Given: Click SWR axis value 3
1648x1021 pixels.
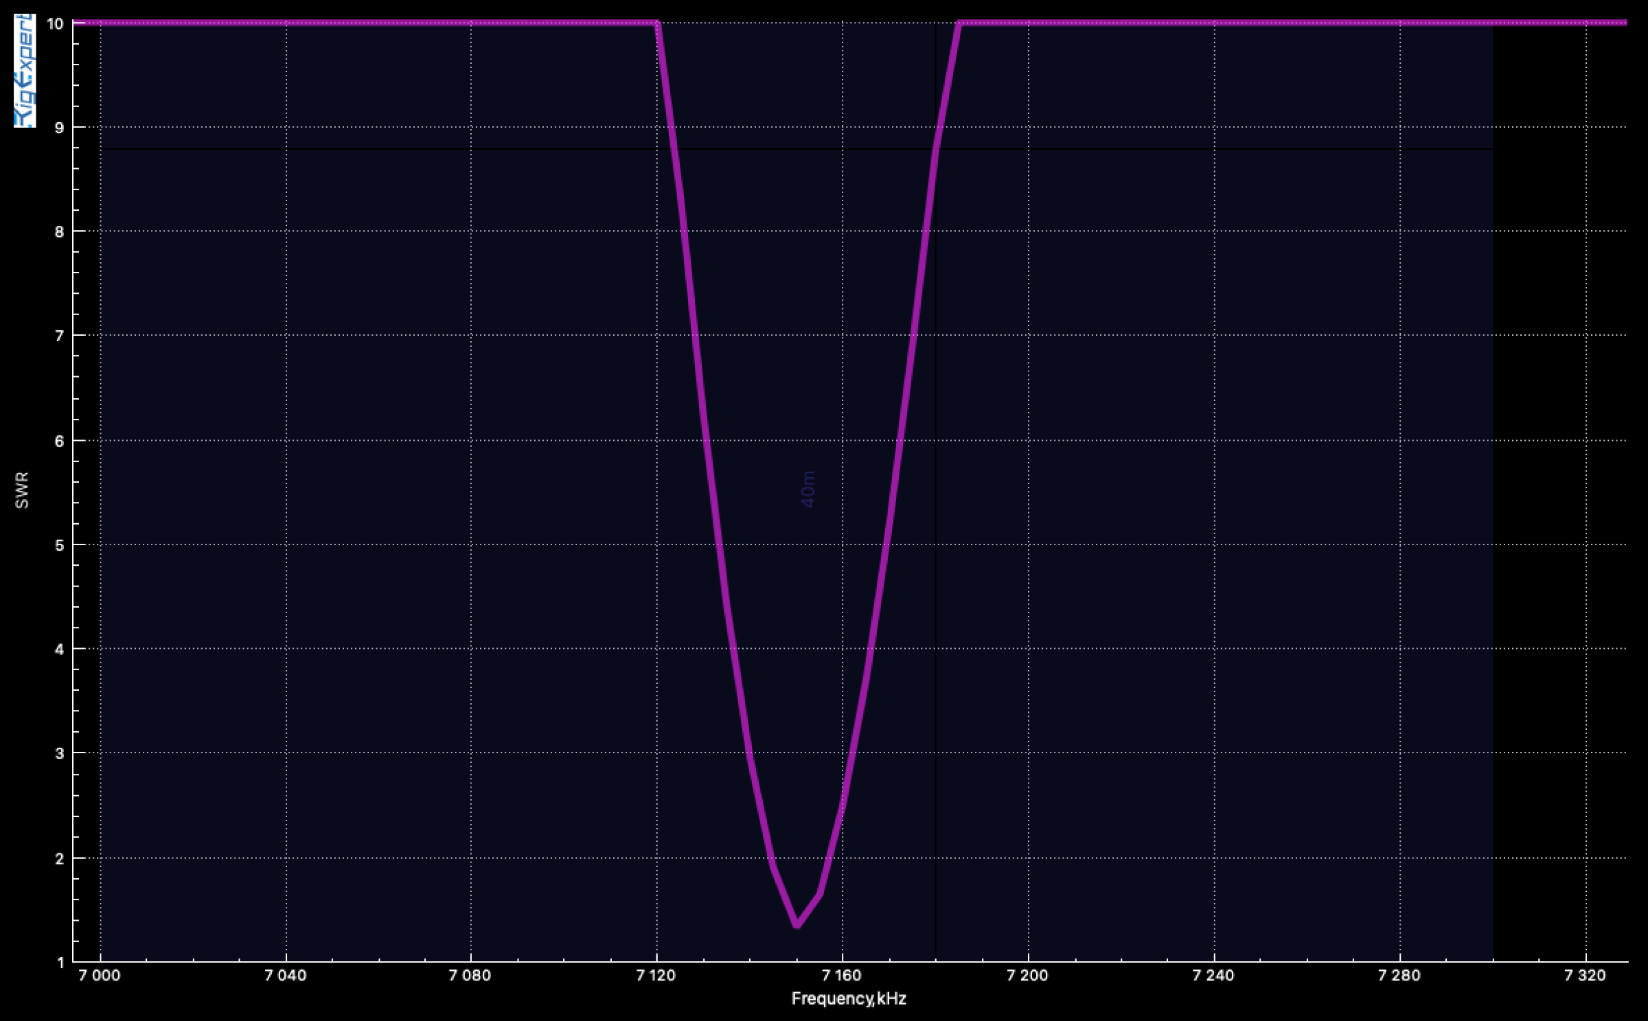Looking at the screenshot, I should click(x=59, y=753).
